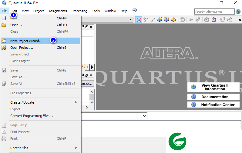Click View Quartus II Information button
Screen dimensions: 242x153
pos(213,87)
